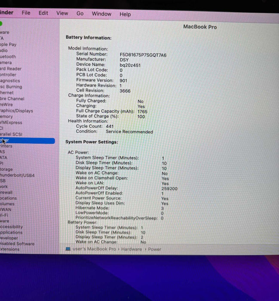279x301 pixels.
Task: Click state of charge value 100
Action: click(x=141, y=117)
